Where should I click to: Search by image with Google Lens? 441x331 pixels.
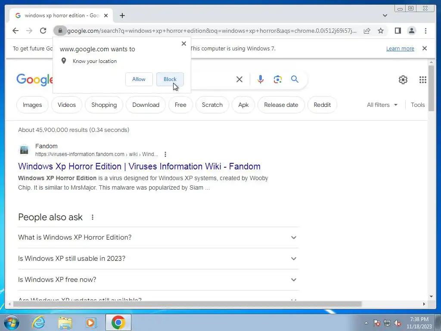point(278,79)
